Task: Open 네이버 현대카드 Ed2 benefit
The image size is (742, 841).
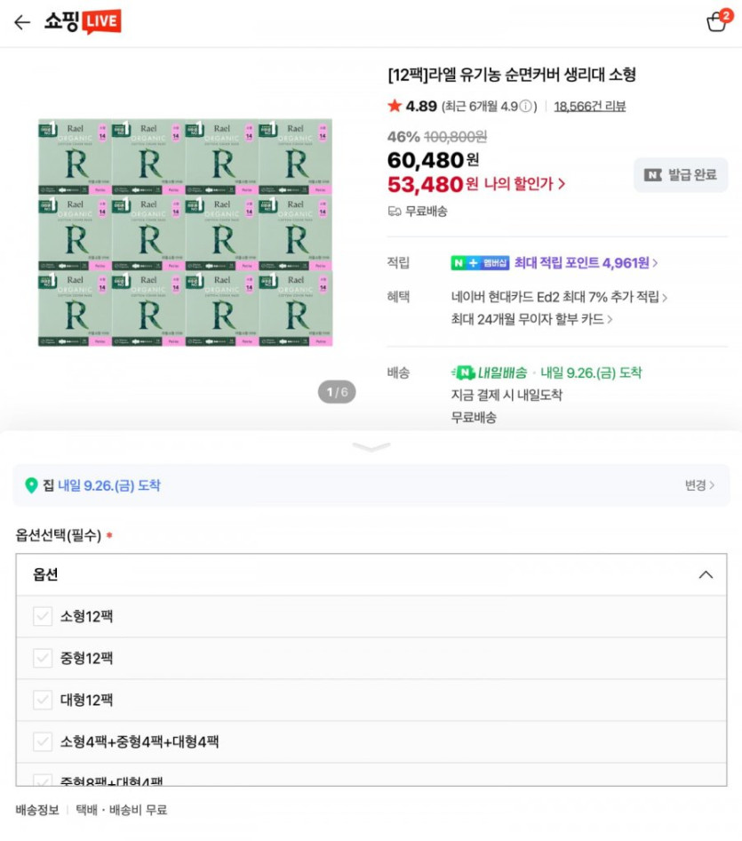Action: click(x=559, y=297)
